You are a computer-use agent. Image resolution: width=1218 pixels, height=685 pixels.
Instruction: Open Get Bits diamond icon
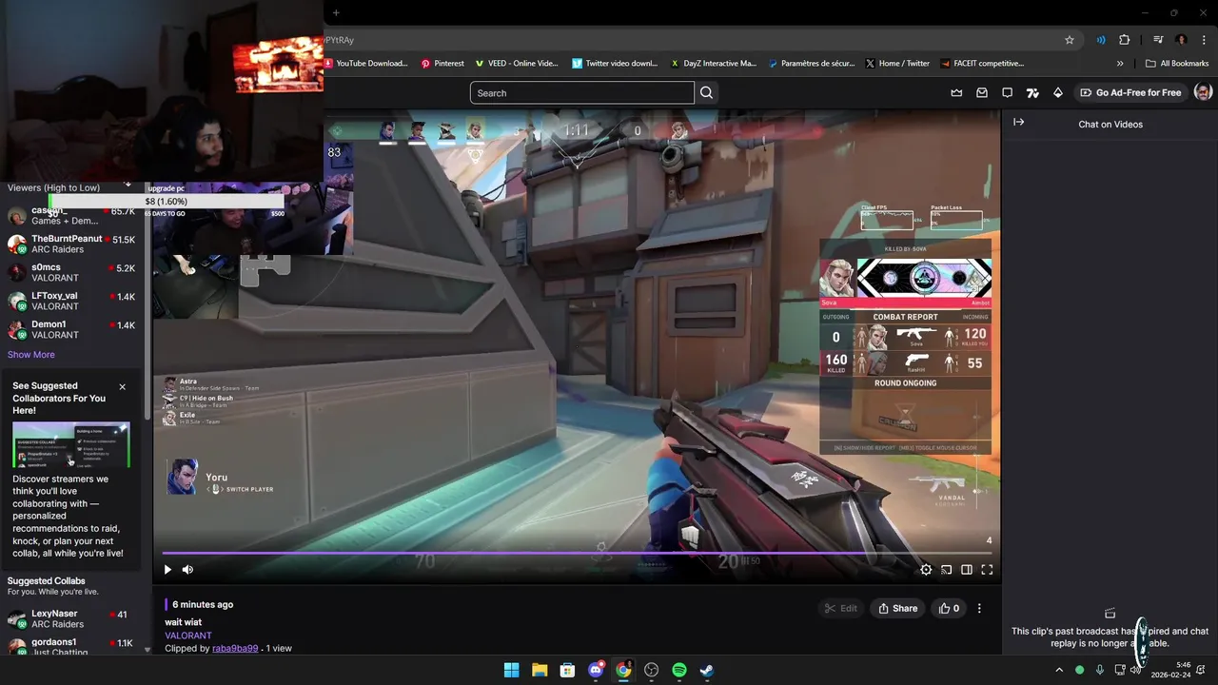[1057, 92]
